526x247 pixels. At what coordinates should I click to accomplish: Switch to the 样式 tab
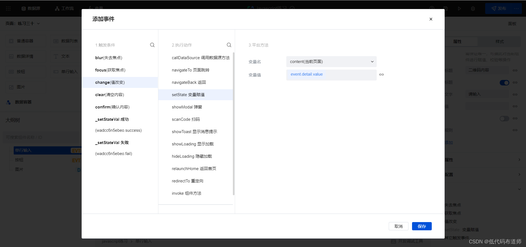[499, 42]
